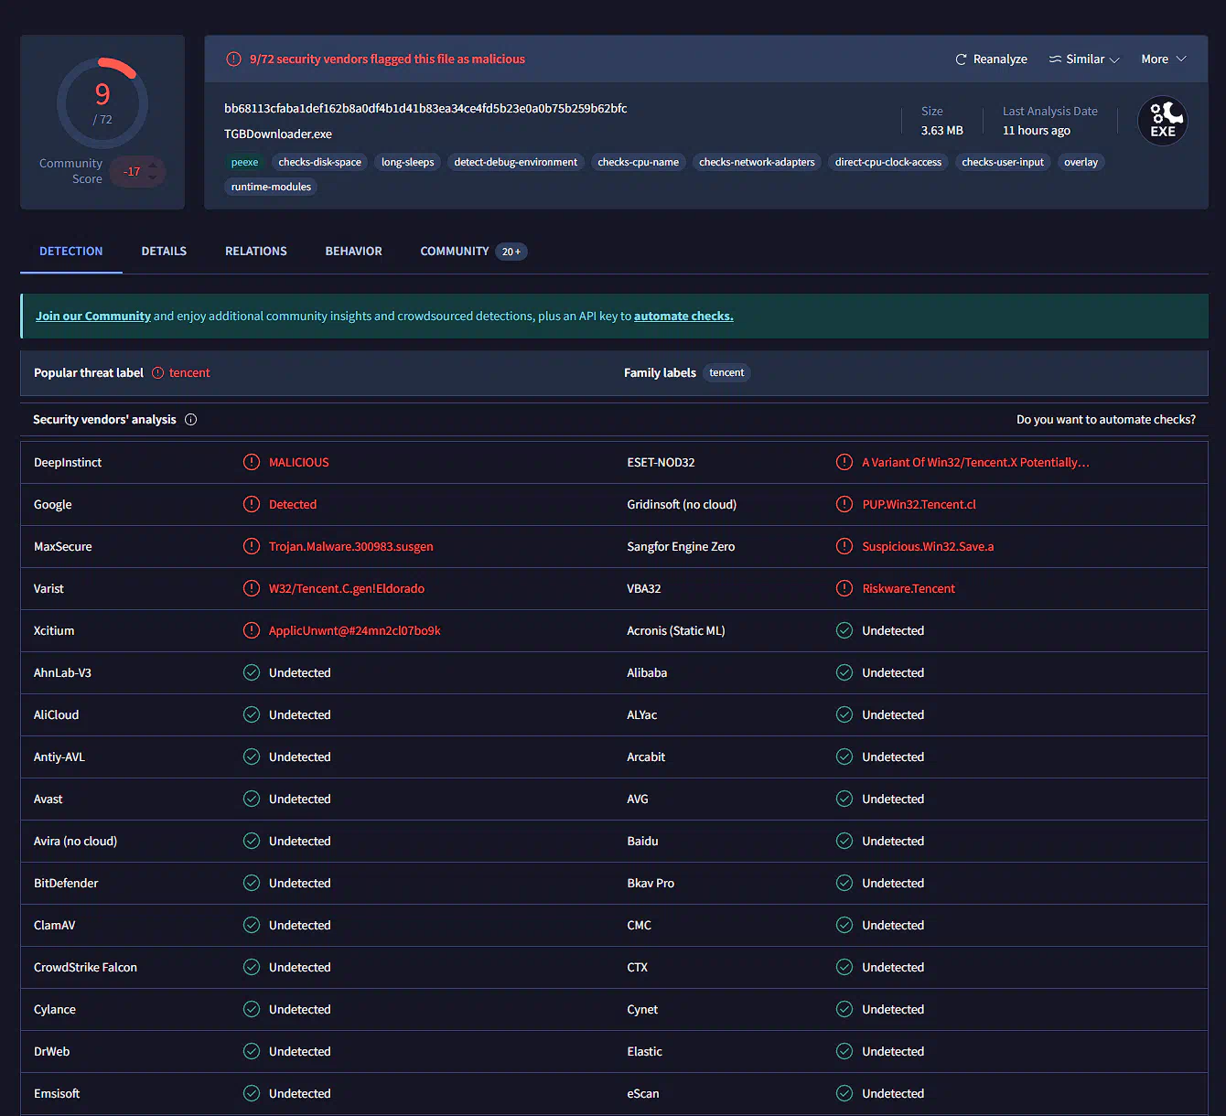Viewport: 1226px width, 1116px height.
Task: Click the overlay tag
Action: pos(1081,163)
